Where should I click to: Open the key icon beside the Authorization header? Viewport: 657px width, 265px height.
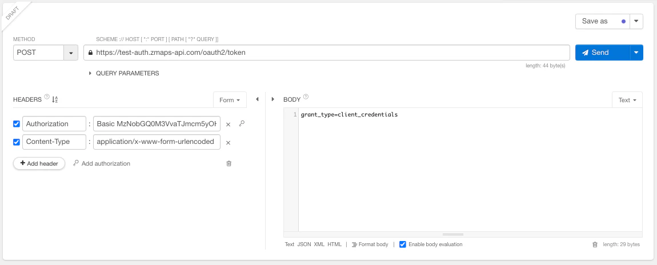[242, 124]
